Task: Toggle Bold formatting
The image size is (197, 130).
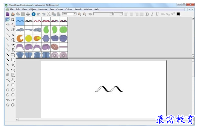Action: tap(147, 14)
